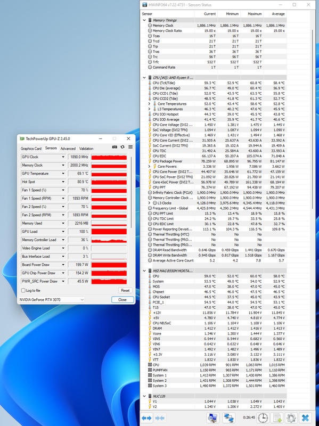
Task: Click the Reset button in GPU-Z
Action: point(125,290)
